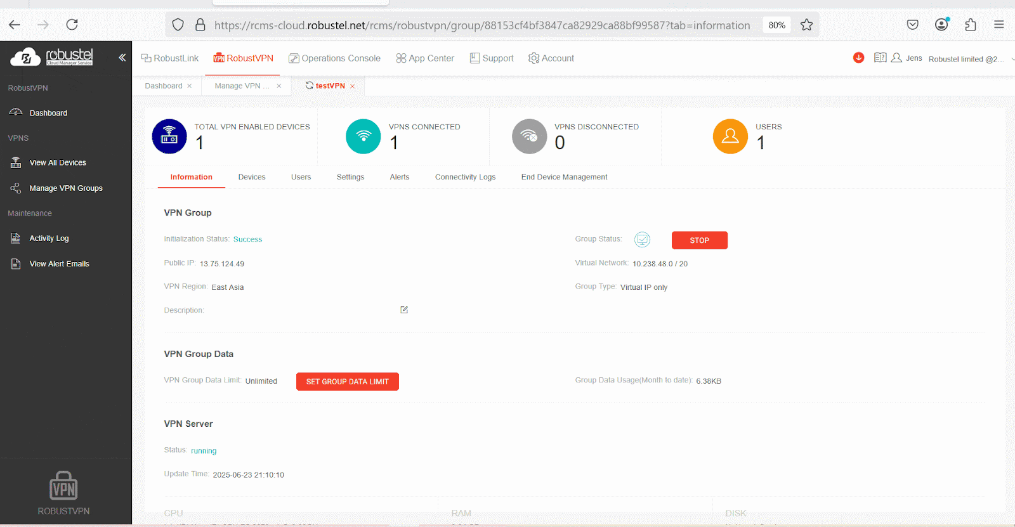Open the Firefox account profile icon
1015x527 pixels.
click(942, 24)
